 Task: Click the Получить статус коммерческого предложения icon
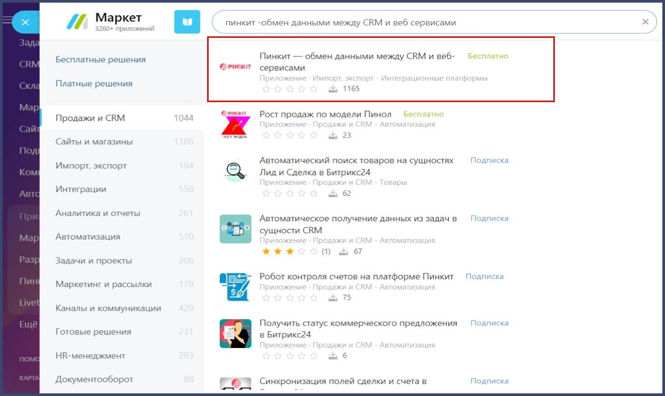click(x=236, y=333)
